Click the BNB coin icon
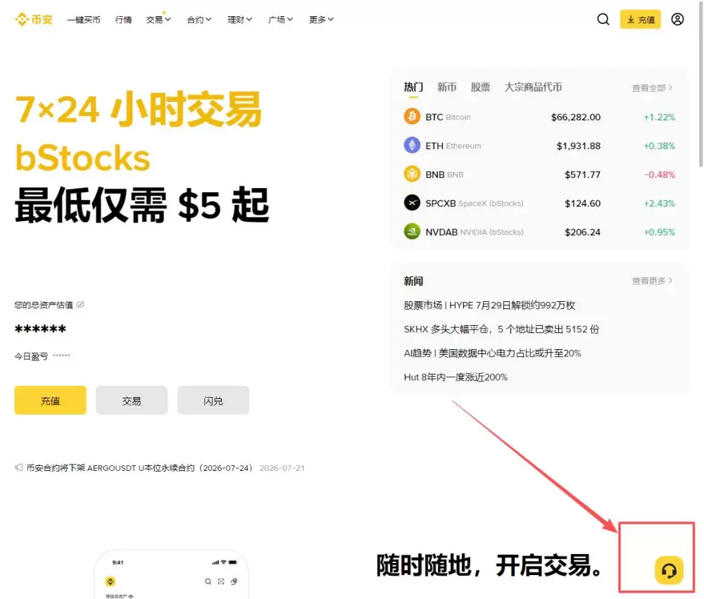The height and width of the screenshot is (599, 704). point(412,175)
